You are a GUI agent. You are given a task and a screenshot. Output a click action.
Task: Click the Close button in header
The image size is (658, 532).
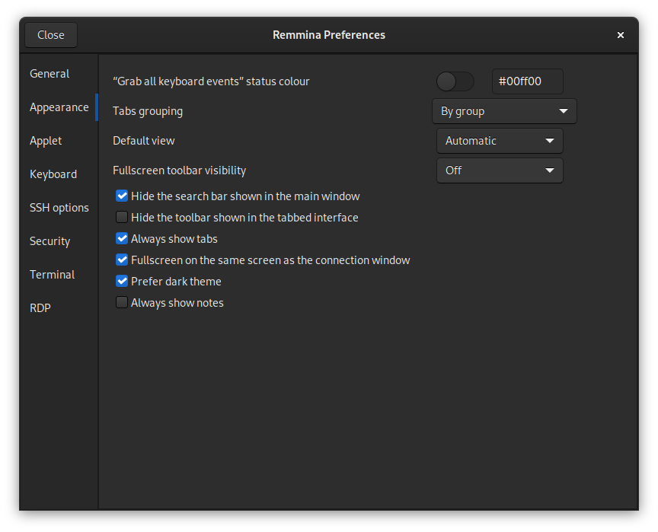[x=51, y=35]
